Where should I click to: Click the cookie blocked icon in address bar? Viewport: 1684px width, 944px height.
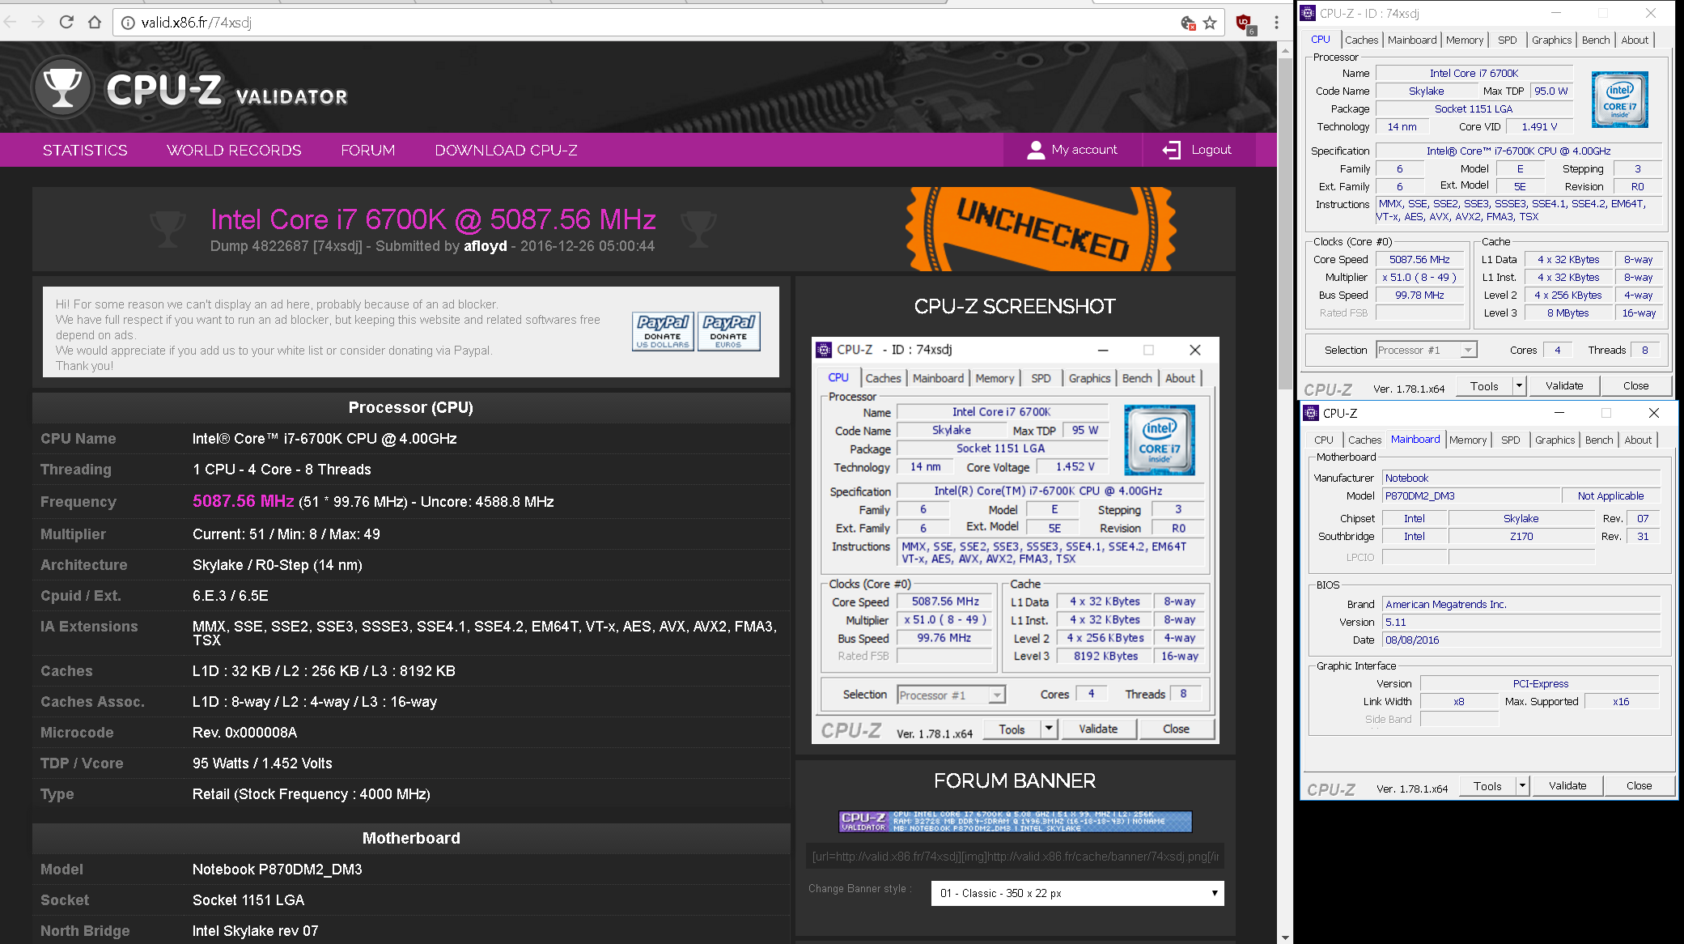click(x=1188, y=23)
